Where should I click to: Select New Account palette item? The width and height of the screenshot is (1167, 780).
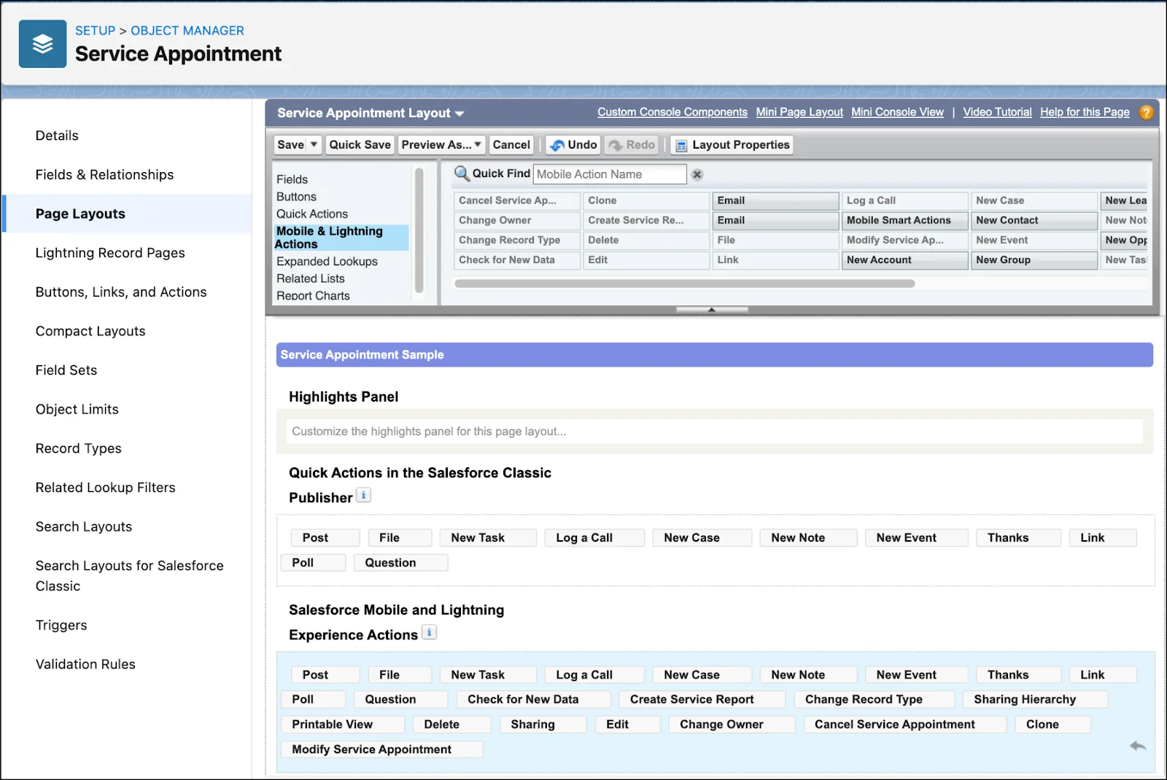[x=904, y=260]
